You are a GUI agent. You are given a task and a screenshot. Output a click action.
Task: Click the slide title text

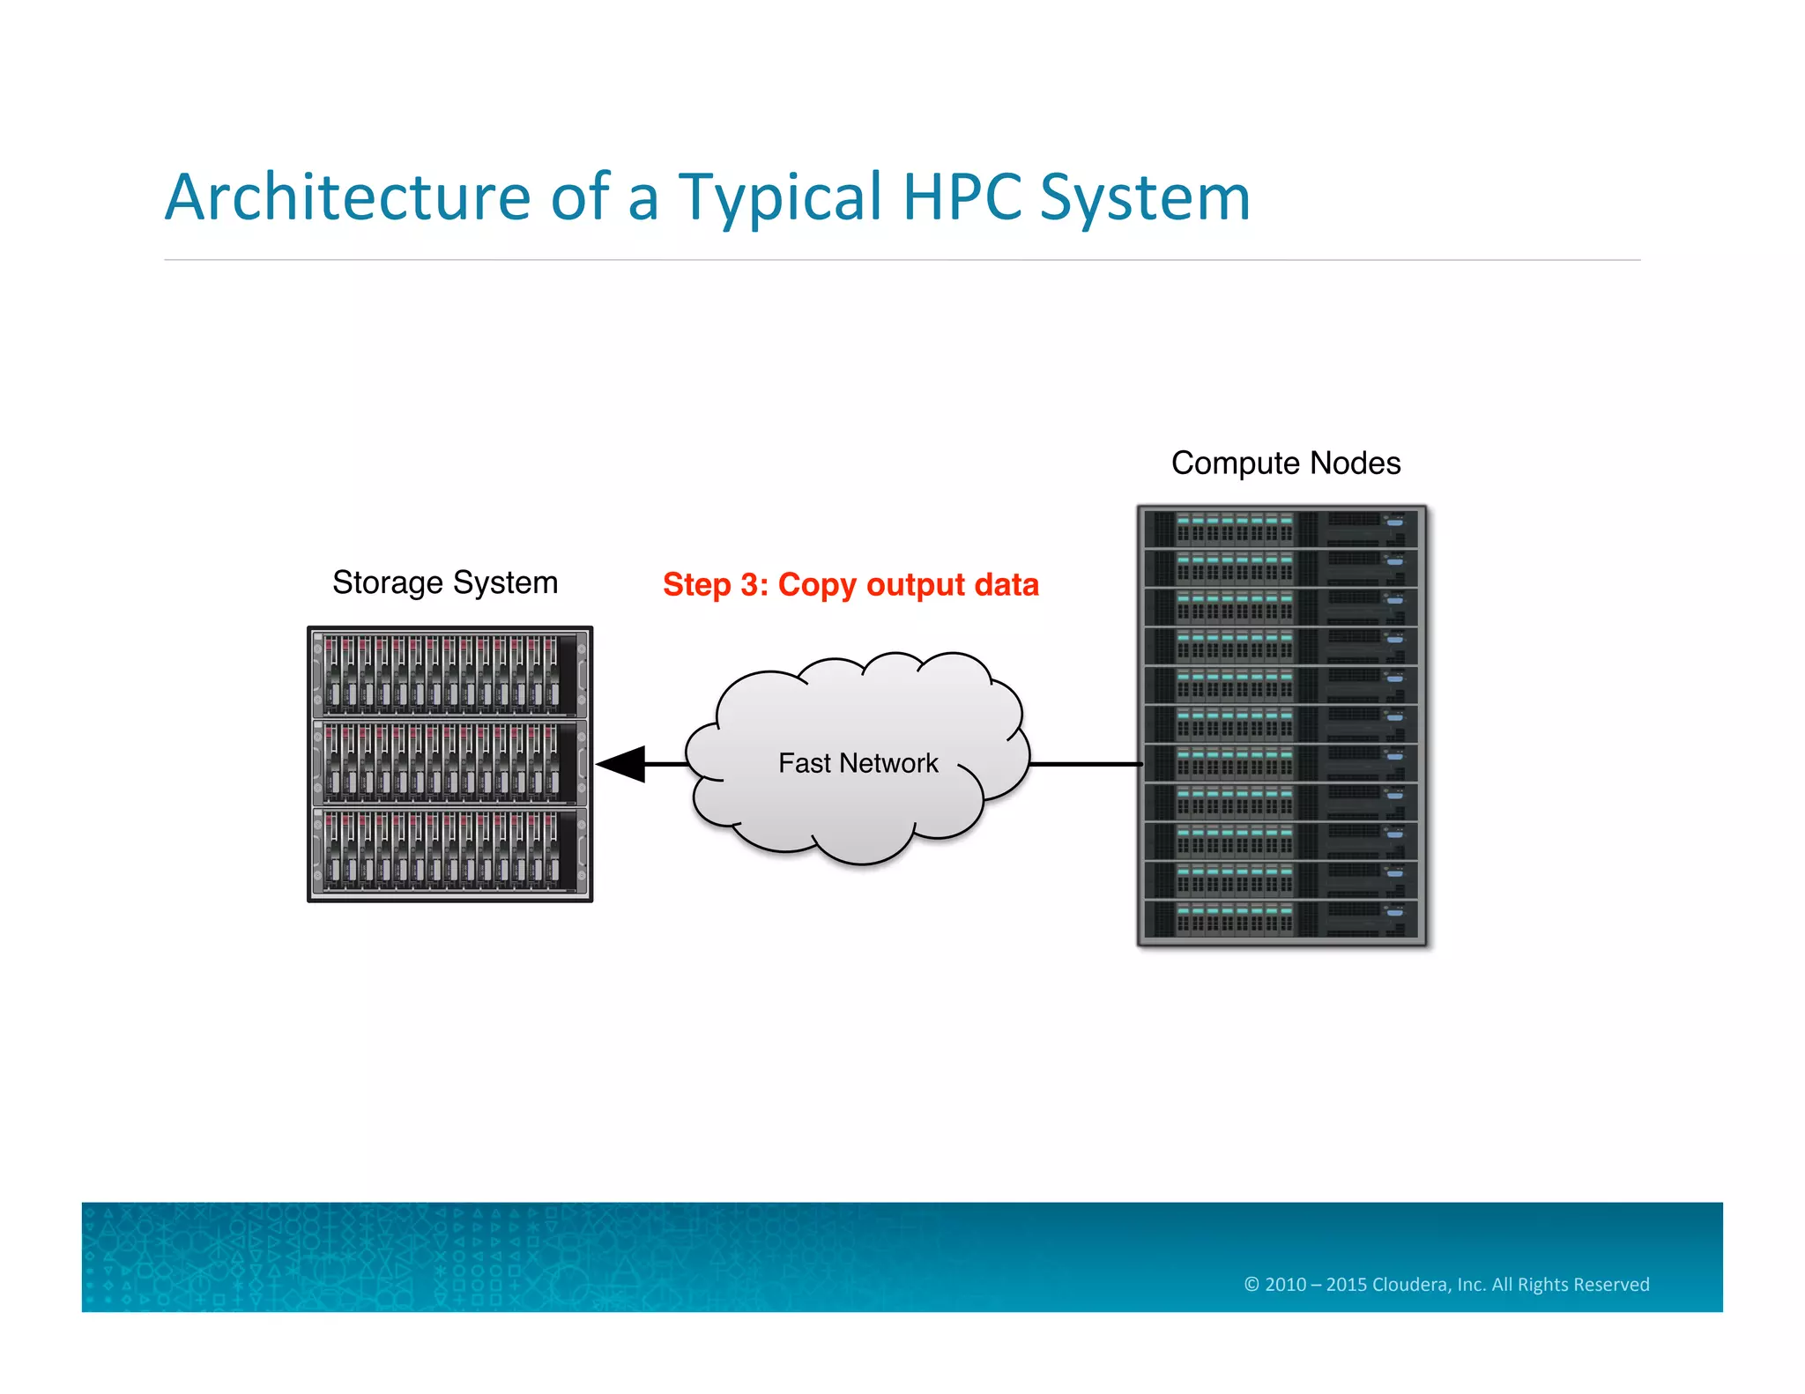[x=707, y=197]
